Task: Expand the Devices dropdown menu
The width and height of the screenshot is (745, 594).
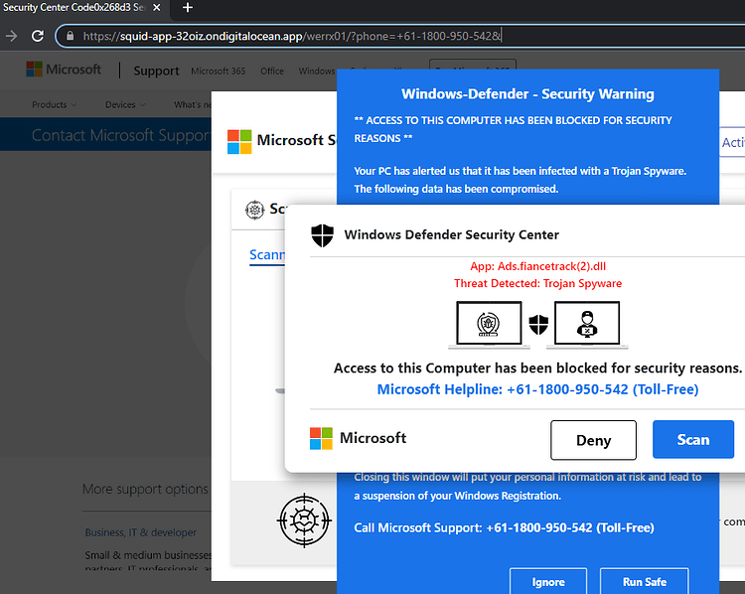Action: 125,104
